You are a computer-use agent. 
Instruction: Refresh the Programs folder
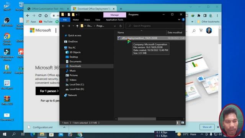(121, 26)
